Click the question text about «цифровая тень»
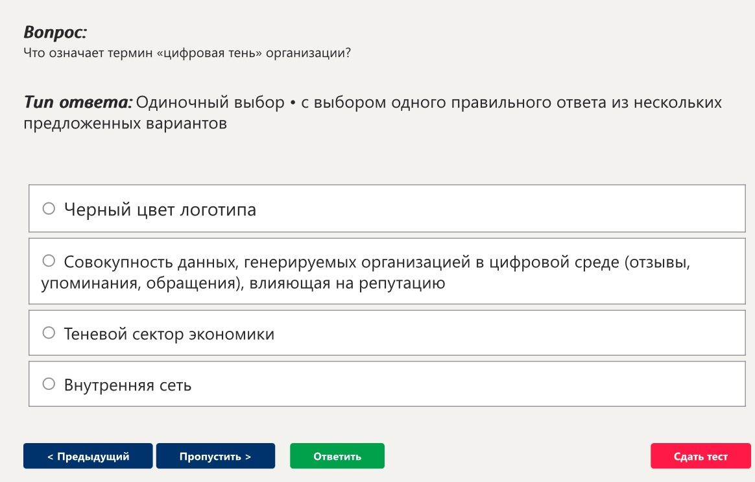Image resolution: width=755 pixels, height=482 pixels. (x=187, y=53)
